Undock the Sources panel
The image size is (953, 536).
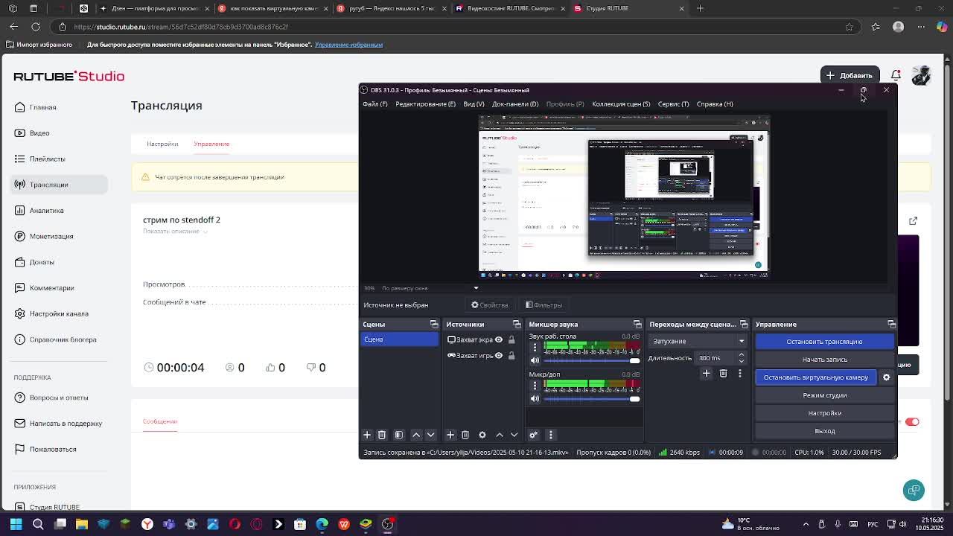click(517, 325)
